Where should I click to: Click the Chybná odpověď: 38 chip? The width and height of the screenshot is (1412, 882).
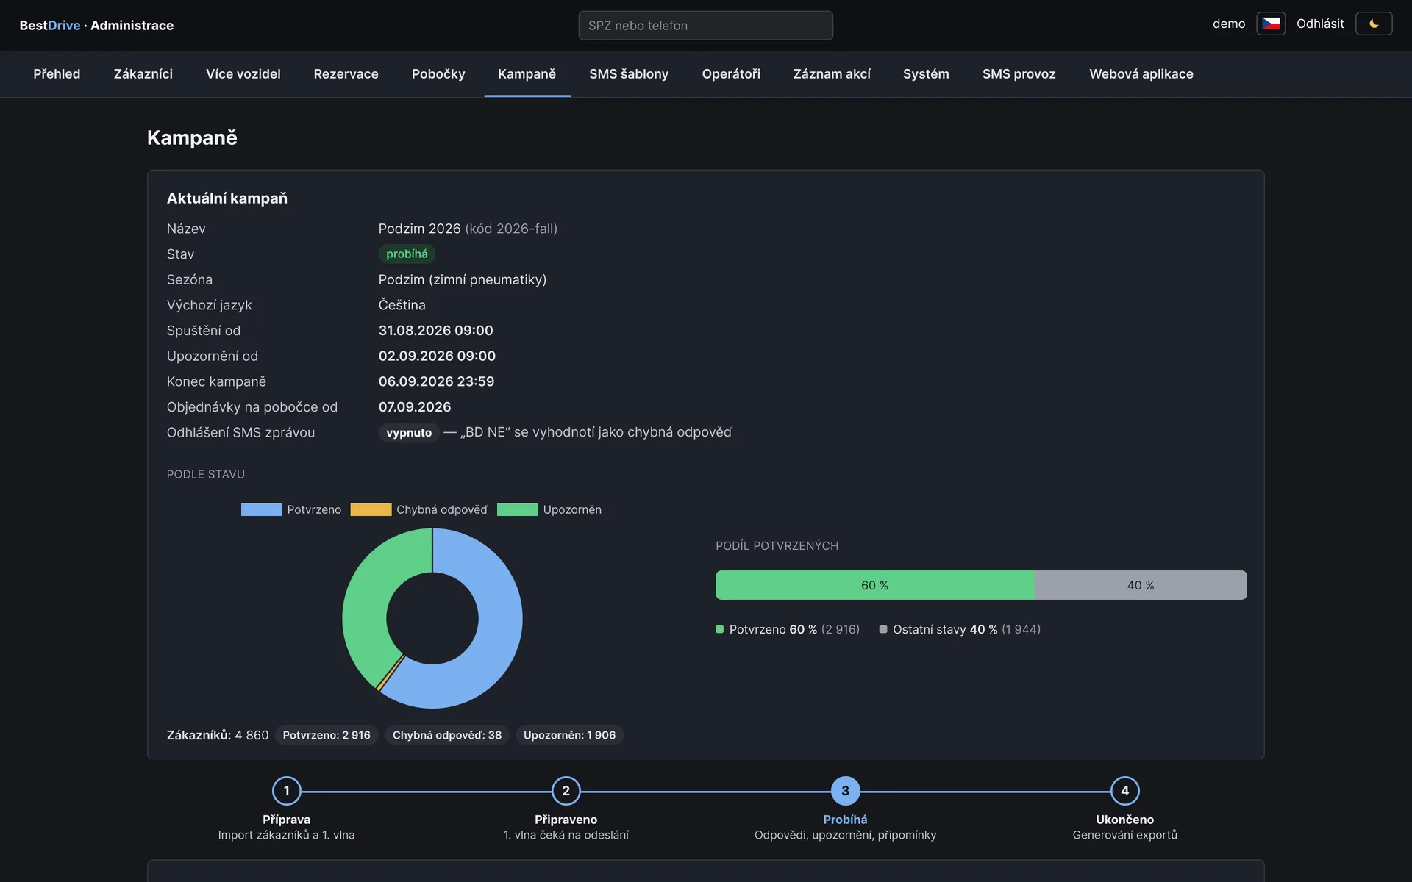(447, 735)
